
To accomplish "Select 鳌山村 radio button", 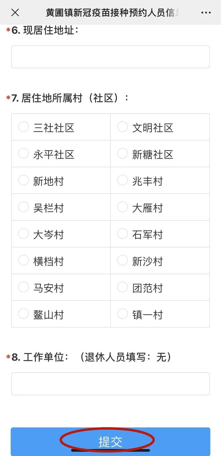I will pos(23,314).
